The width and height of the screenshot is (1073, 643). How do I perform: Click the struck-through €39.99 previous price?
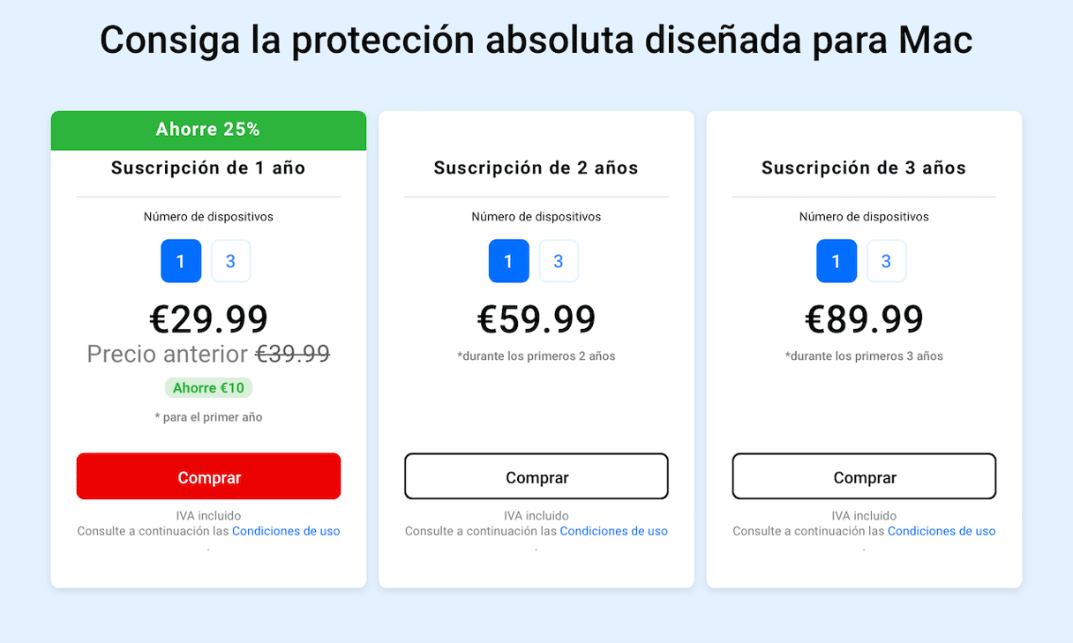pyautogui.click(x=293, y=354)
